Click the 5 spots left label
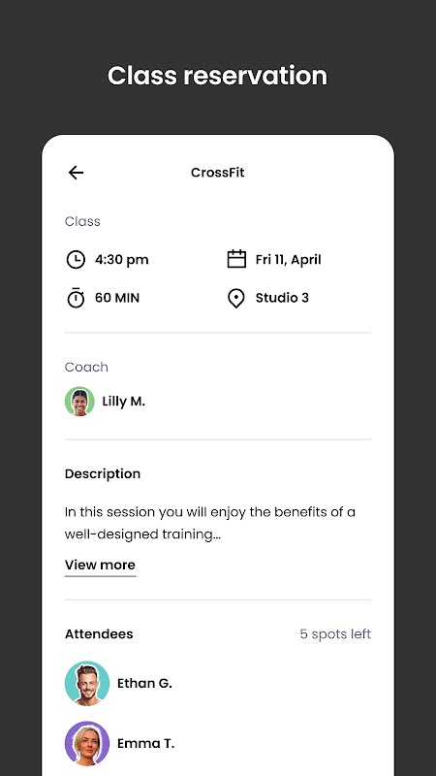 pyautogui.click(x=335, y=634)
